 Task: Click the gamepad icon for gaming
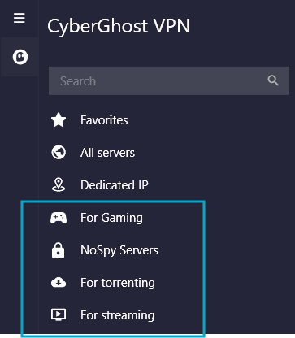59,218
